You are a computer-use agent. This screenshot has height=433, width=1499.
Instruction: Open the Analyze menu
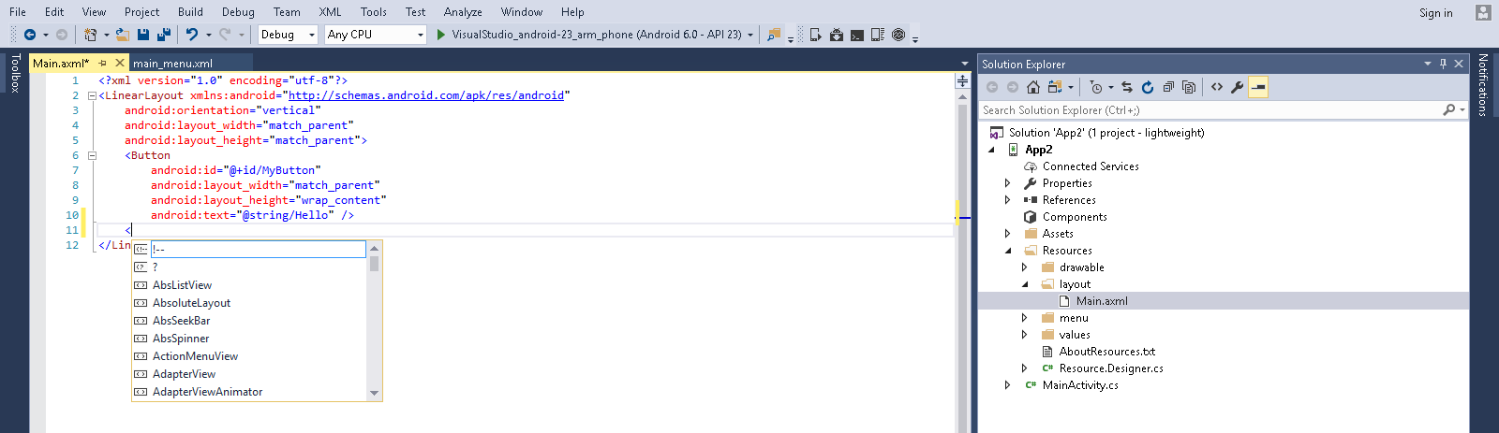point(463,12)
